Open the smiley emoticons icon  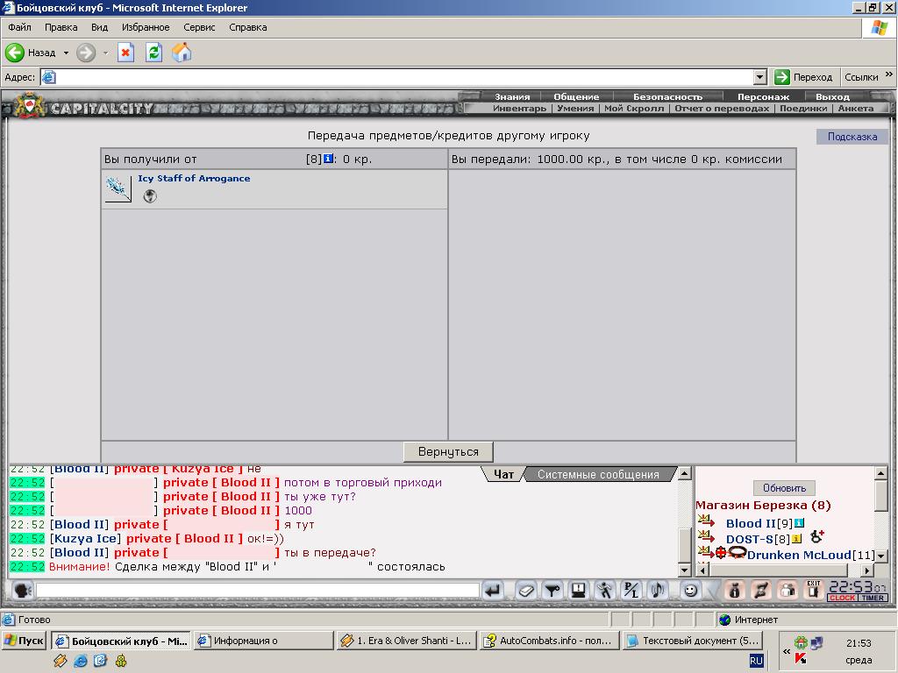tap(691, 590)
